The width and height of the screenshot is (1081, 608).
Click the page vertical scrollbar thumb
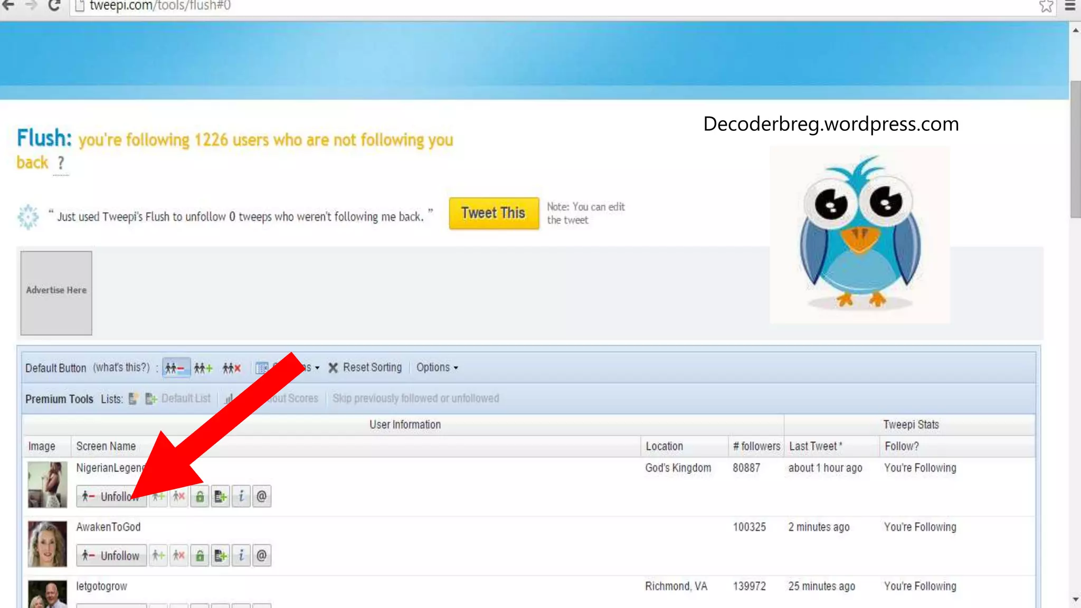(1075, 149)
